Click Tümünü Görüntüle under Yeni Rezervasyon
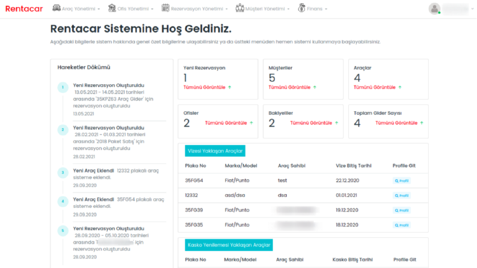477x268 pixels. [205, 87]
